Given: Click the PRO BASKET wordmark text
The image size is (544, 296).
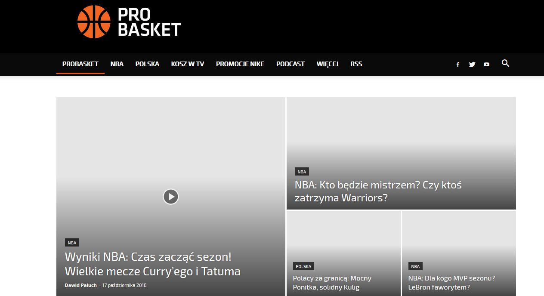Looking at the screenshot, I should [149, 22].
